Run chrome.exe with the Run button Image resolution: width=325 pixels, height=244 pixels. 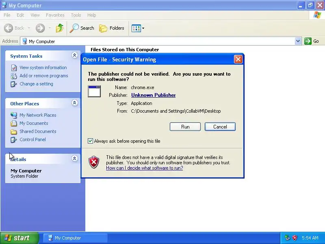(185, 127)
